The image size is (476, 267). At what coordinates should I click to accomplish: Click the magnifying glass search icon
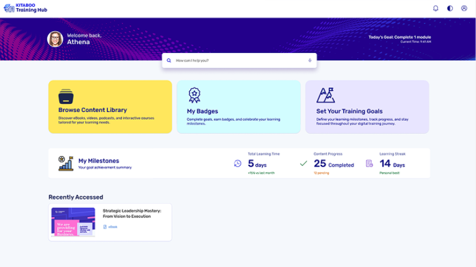click(169, 60)
